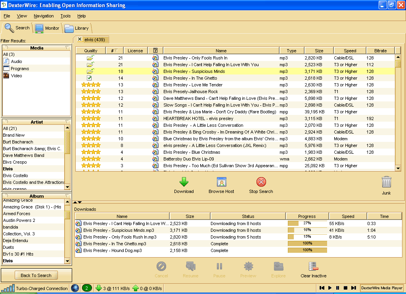
Task: Open the Tools menu
Action: [x=65, y=16]
